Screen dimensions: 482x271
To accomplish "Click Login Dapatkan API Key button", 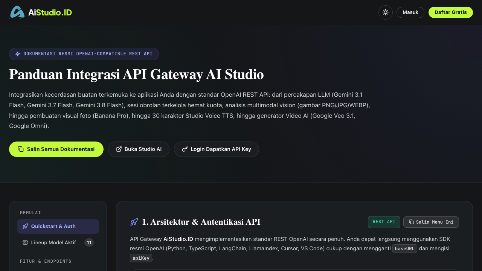I will 217,149.
